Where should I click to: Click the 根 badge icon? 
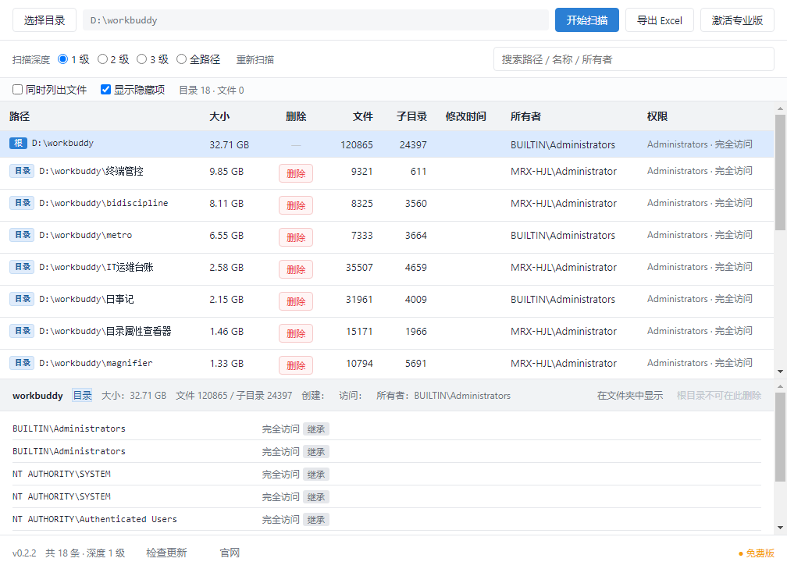(18, 143)
